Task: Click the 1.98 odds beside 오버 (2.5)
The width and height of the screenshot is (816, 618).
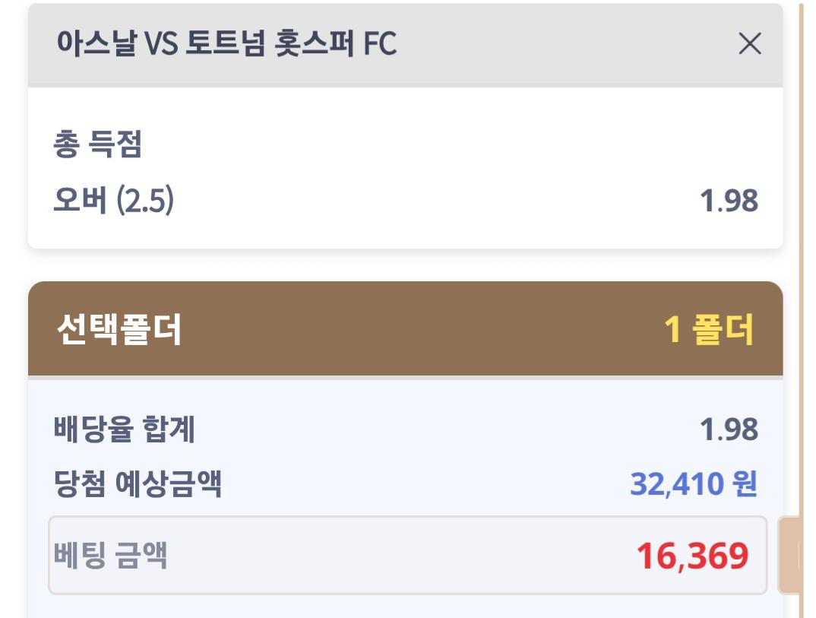Action: [x=729, y=201]
